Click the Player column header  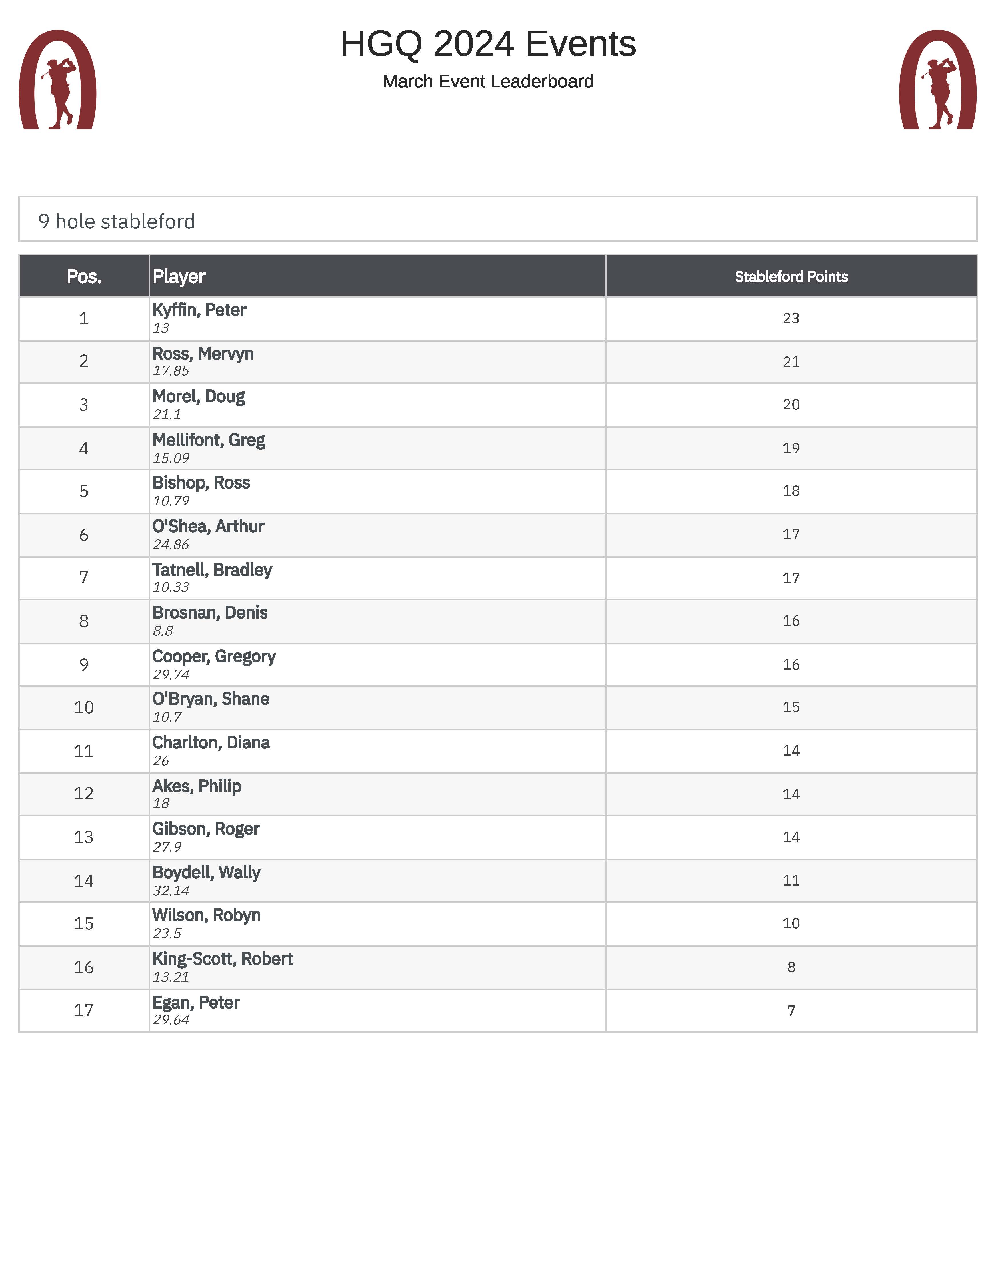coord(179,277)
